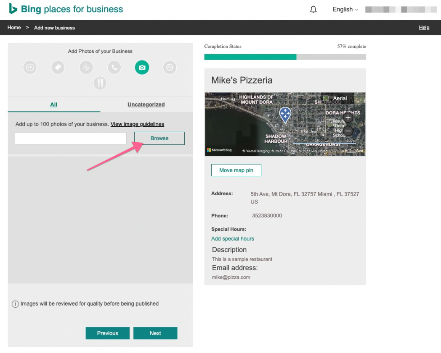This screenshot has height=353, width=441.
Task: Switch to the Uncategorized photos tab
Action: click(x=146, y=105)
